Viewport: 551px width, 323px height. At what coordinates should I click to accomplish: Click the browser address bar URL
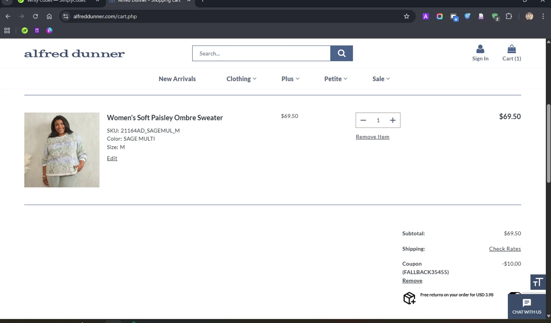tap(105, 16)
